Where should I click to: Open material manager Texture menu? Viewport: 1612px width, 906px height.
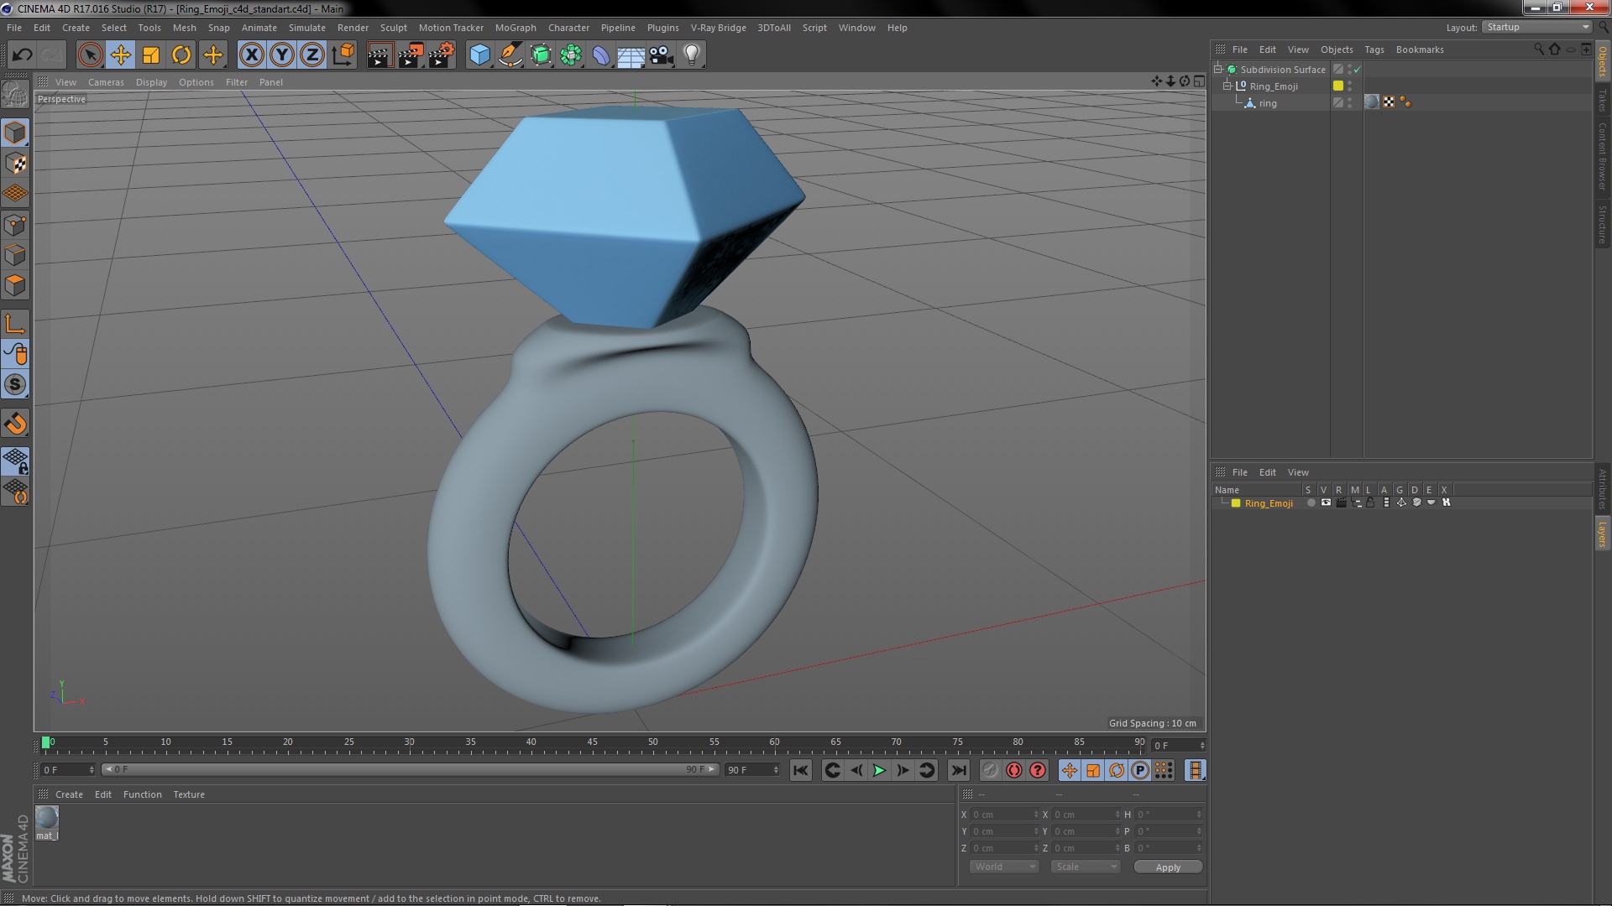click(189, 794)
